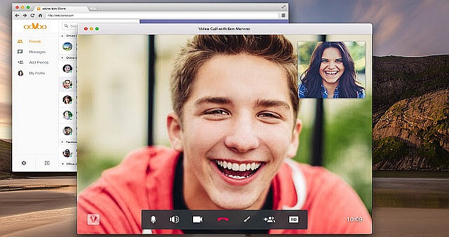Add people to the video call
The width and height of the screenshot is (449, 237).
click(269, 220)
